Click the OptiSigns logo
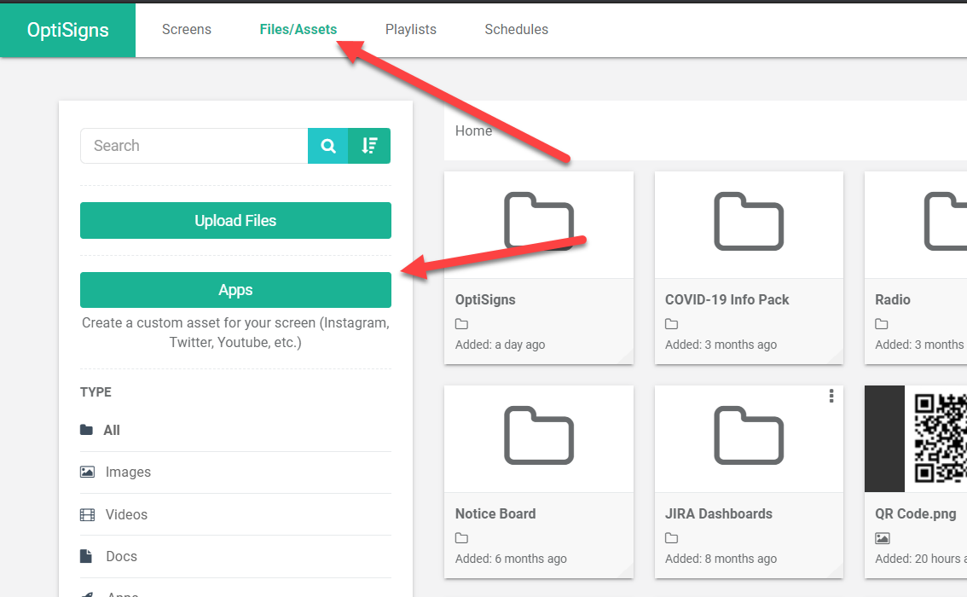967x597 pixels. pos(68,30)
